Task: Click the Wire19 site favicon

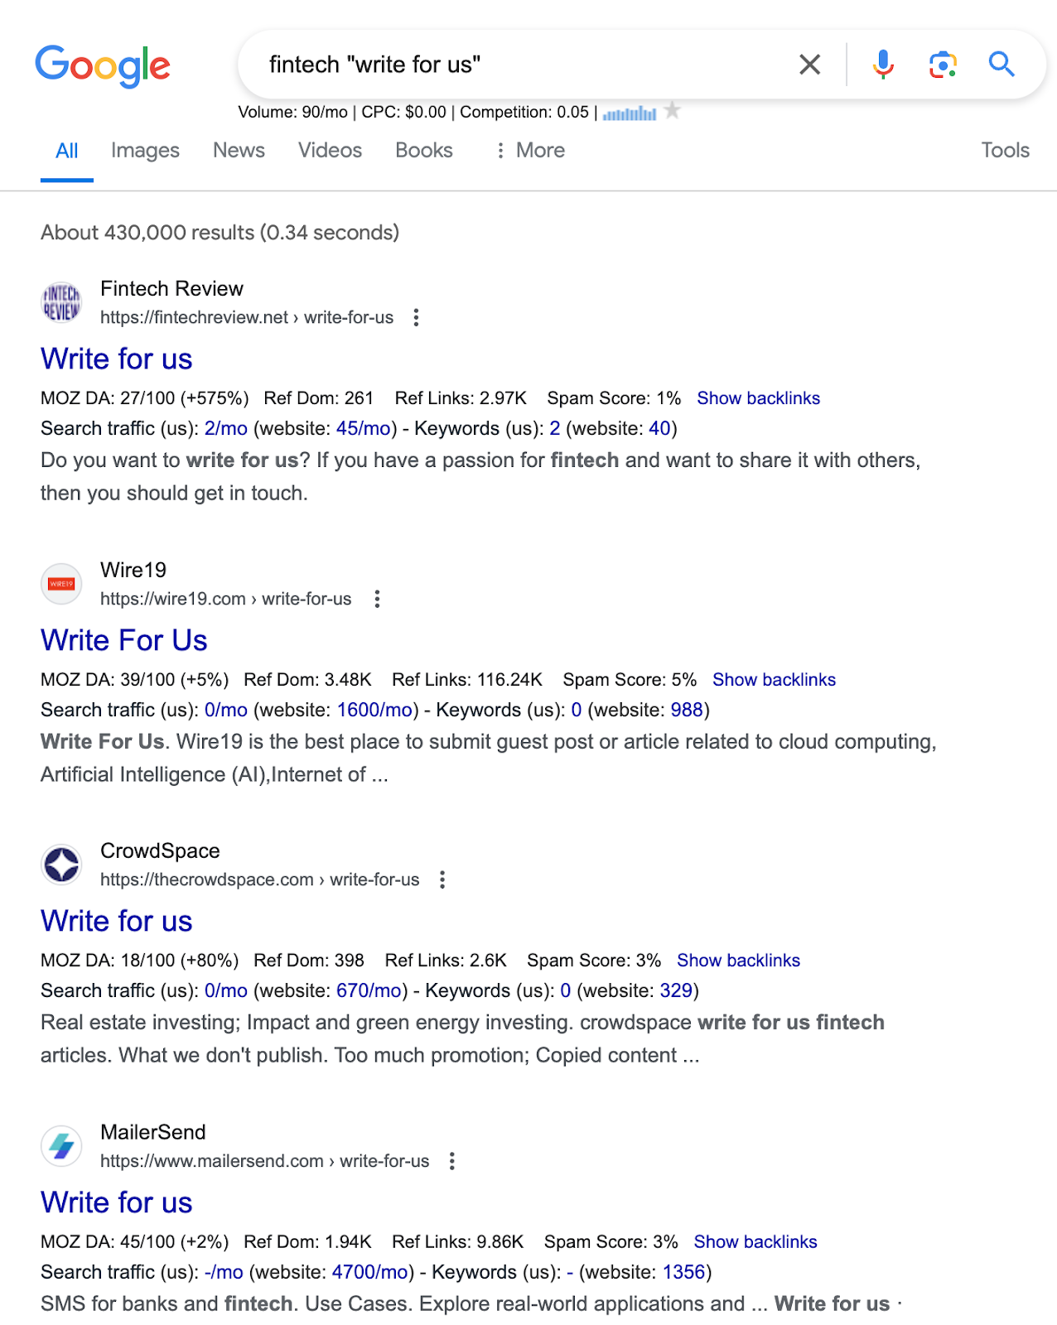Action: pos(60,583)
